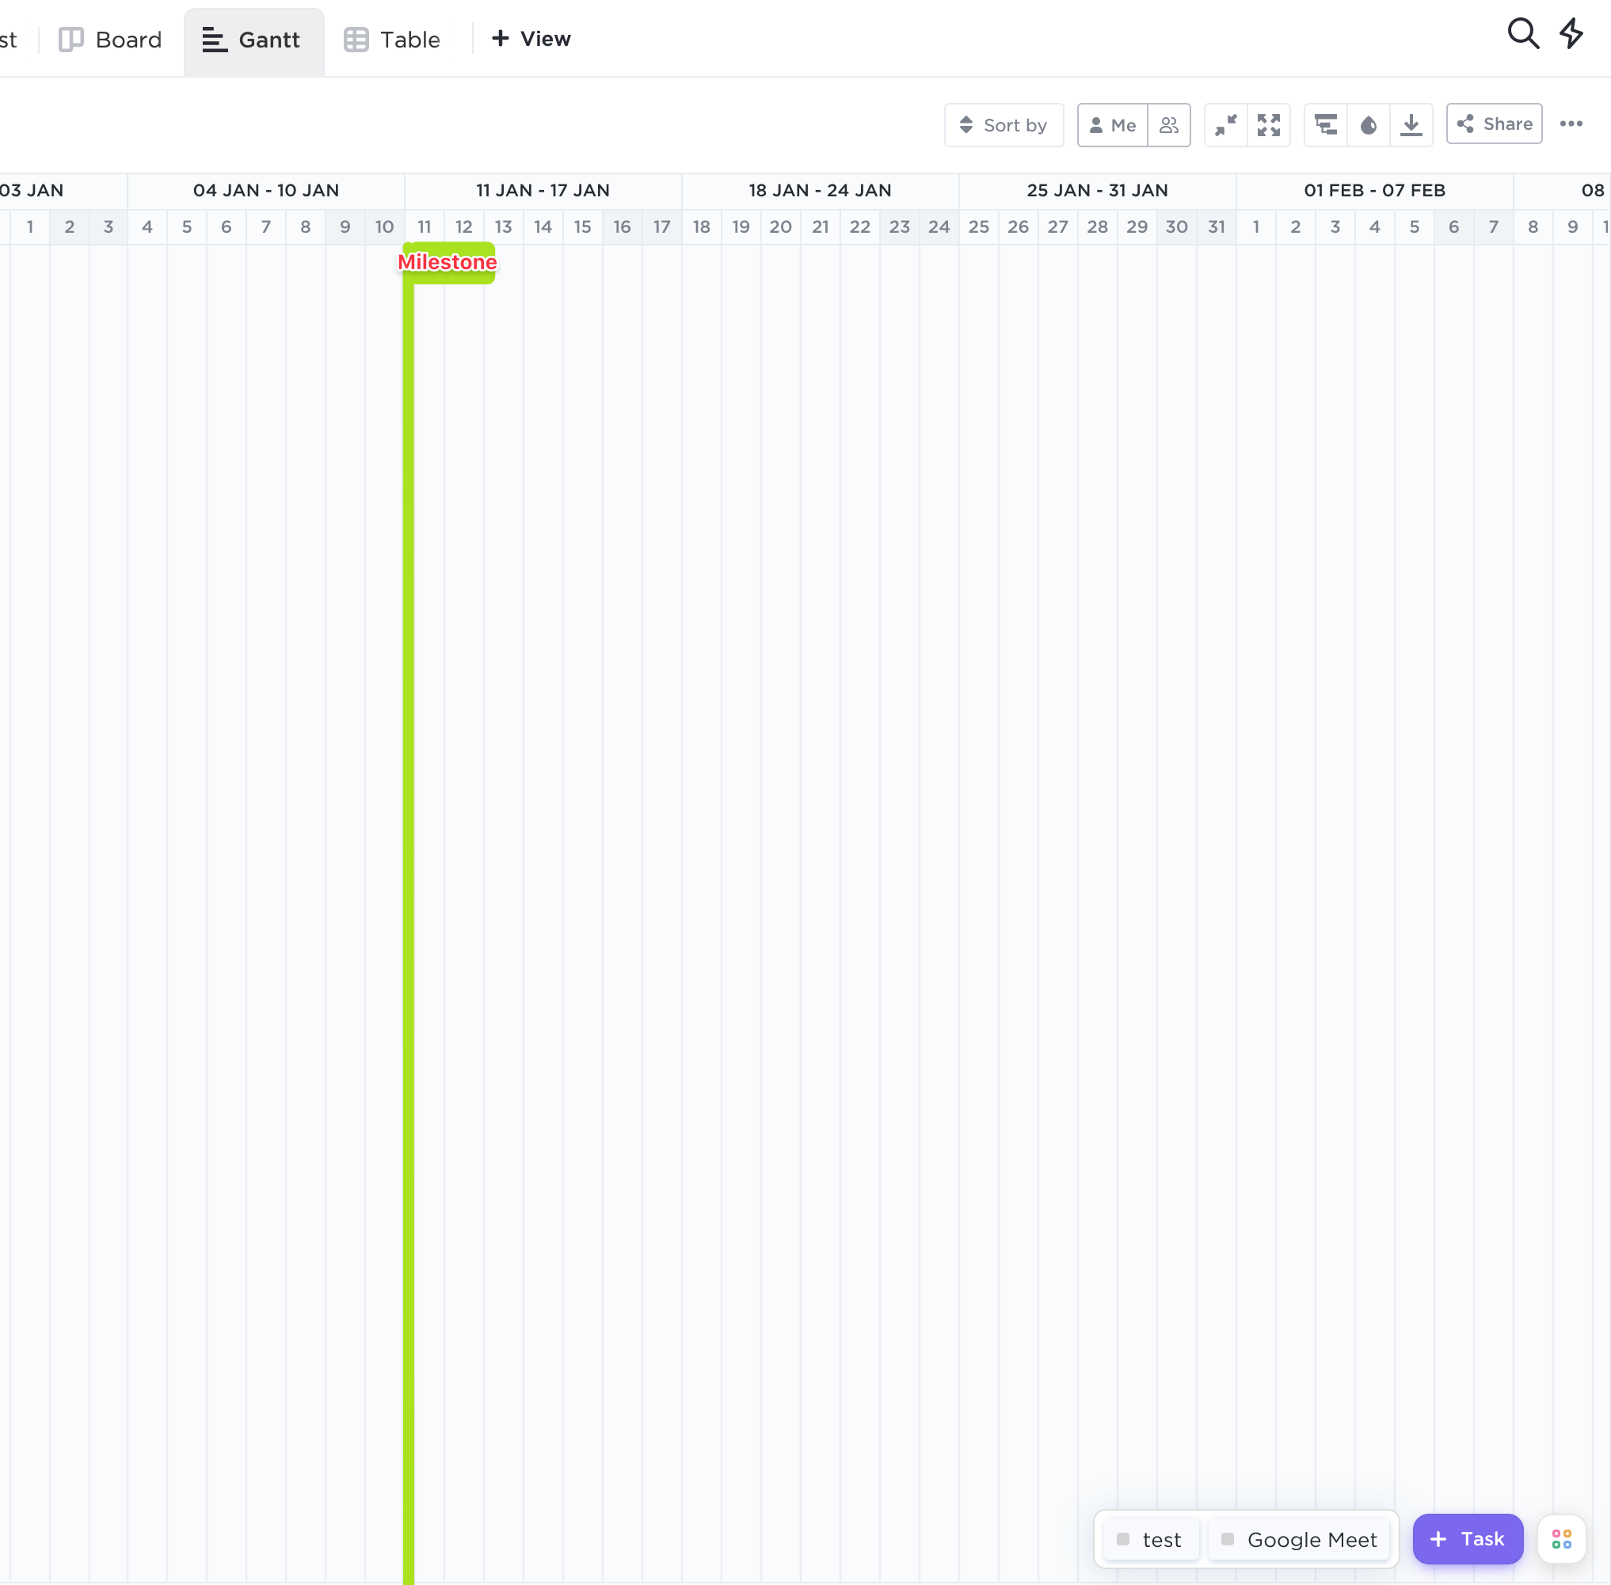Click the Share button
The height and width of the screenshot is (1585, 1611).
[1495, 124]
